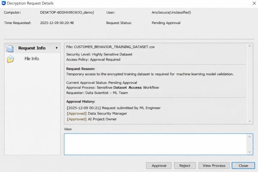Image resolution: width=258 pixels, height=172 pixels.
Task: Approve the decryption request
Action: [x=159, y=166]
